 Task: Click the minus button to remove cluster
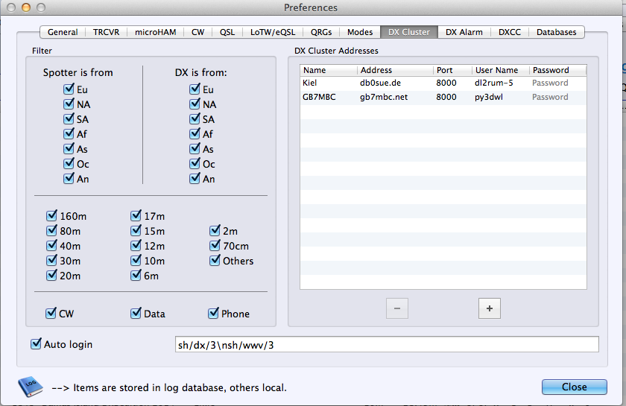396,308
